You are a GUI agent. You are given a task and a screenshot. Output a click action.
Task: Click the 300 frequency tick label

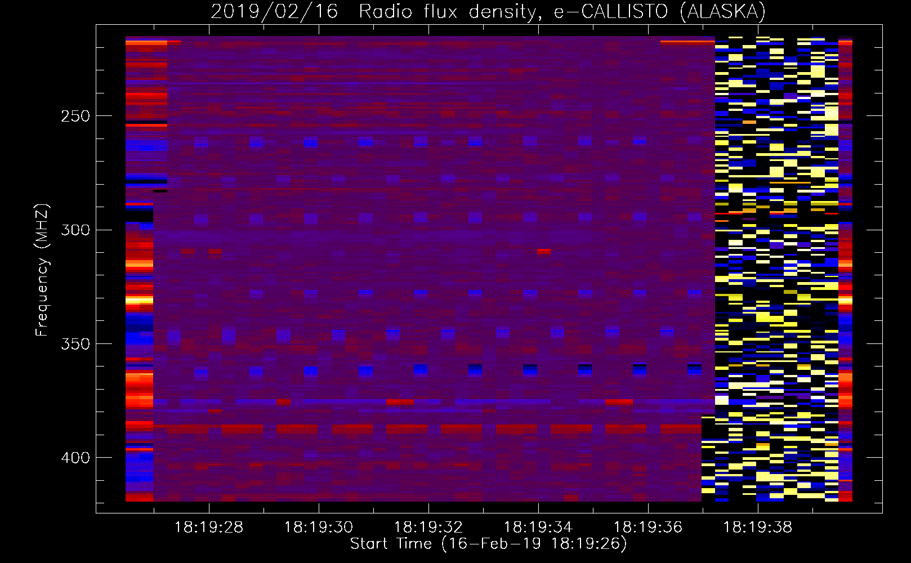[x=75, y=230]
